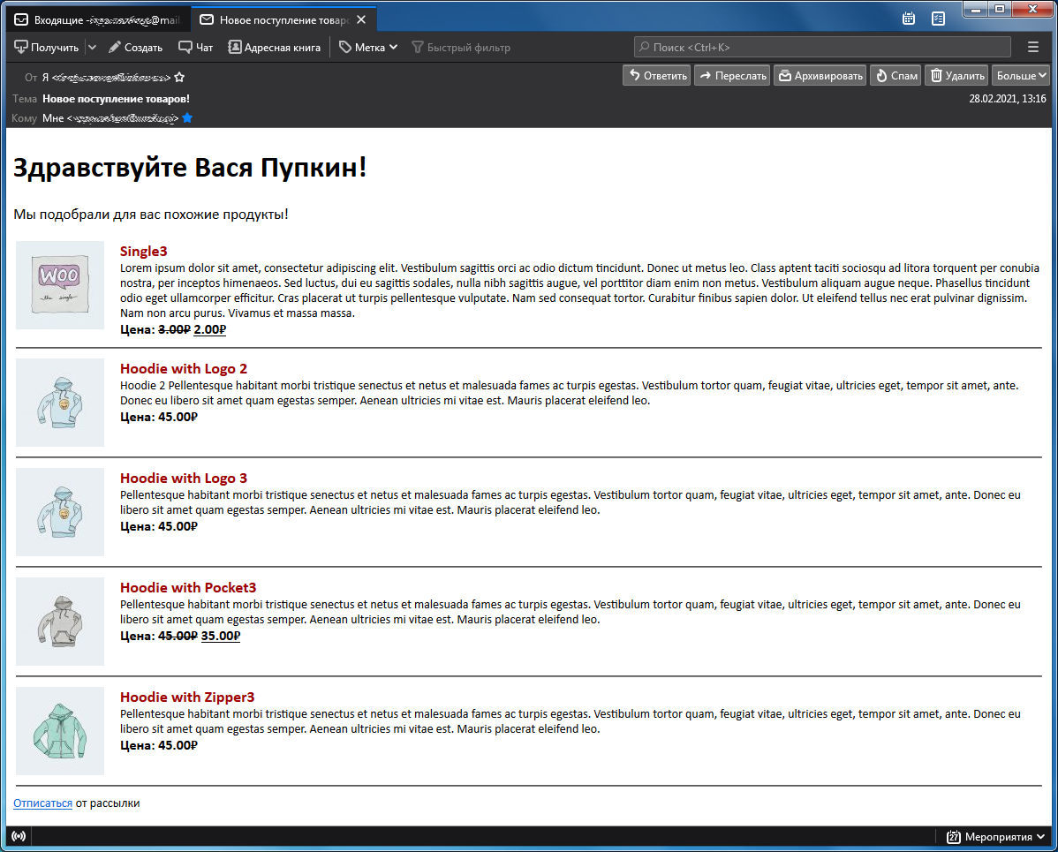The height and width of the screenshot is (852, 1058).
Task: Click Создать to compose a new message
Action: [135, 48]
